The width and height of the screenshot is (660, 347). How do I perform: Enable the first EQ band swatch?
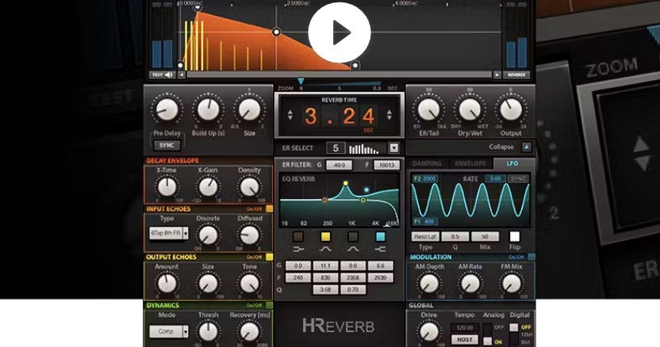pyautogui.click(x=298, y=237)
